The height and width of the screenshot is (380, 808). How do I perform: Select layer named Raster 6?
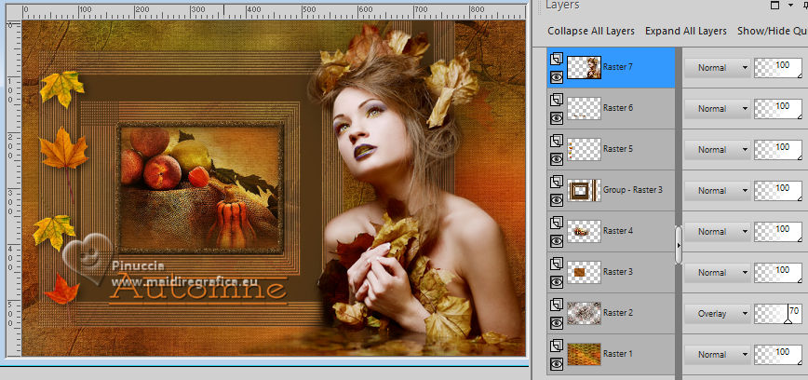(x=618, y=108)
